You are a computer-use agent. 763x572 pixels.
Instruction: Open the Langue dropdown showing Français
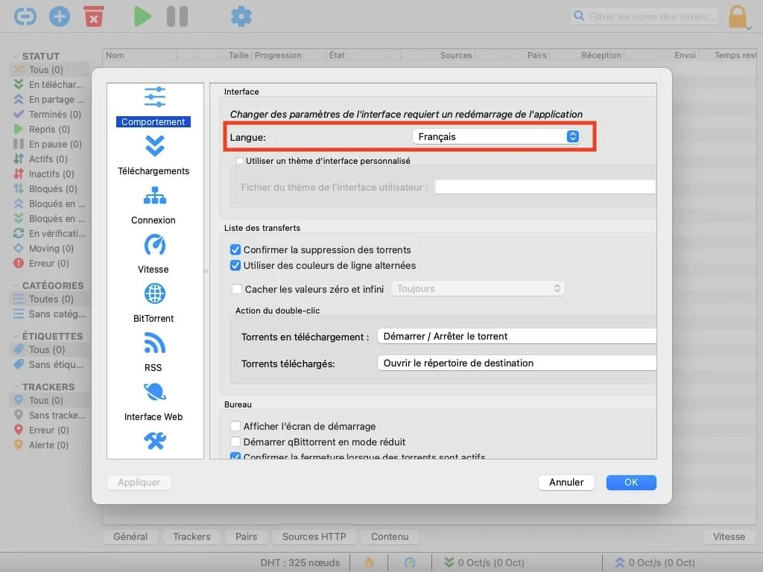pos(496,137)
